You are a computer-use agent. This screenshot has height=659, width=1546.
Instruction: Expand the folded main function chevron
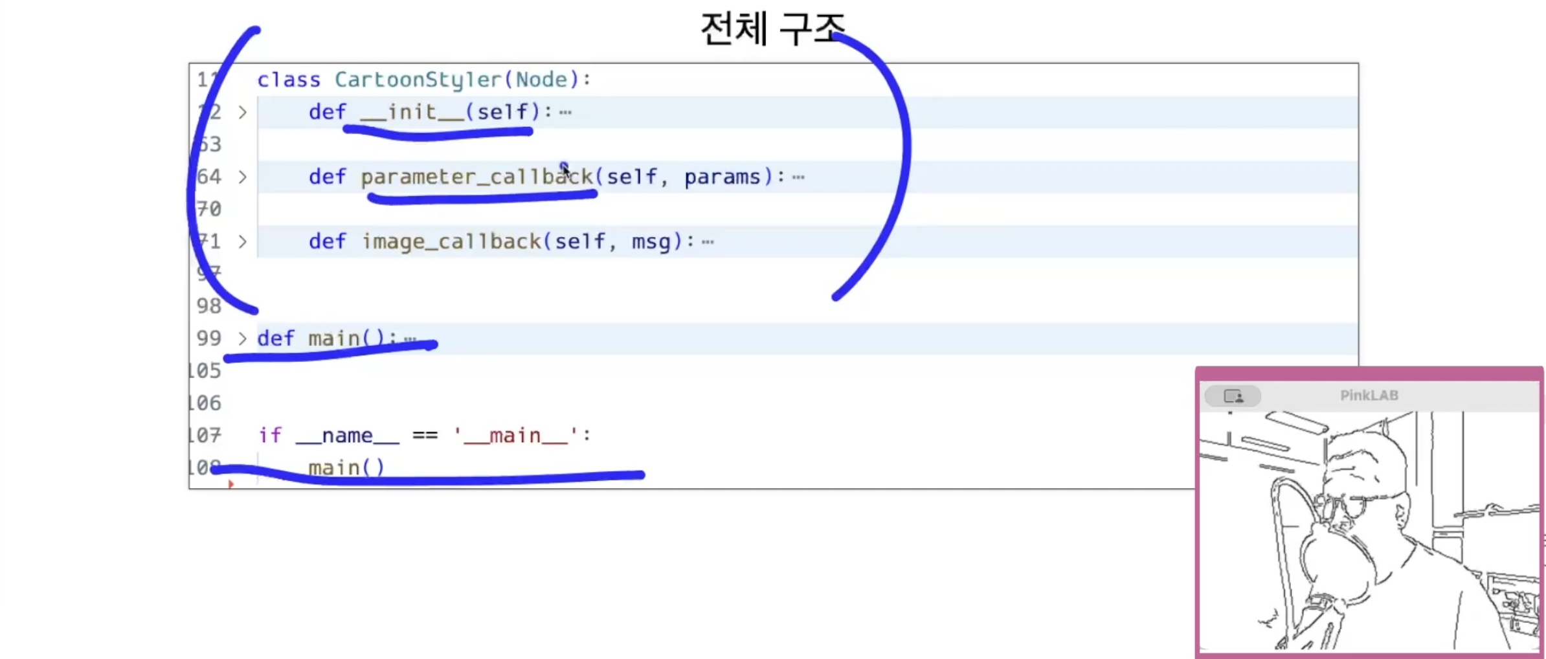(x=242, y=339)
